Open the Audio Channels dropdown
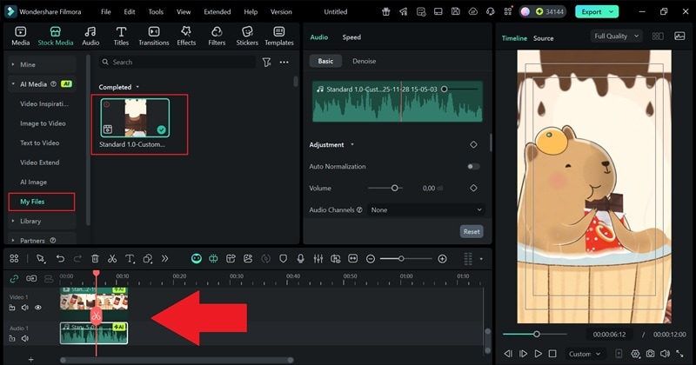This screenshot has height=365, width=696. click(x=426, y=209)
